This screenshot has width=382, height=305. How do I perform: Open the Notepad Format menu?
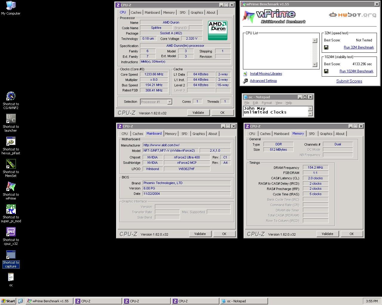coord(267,103)
